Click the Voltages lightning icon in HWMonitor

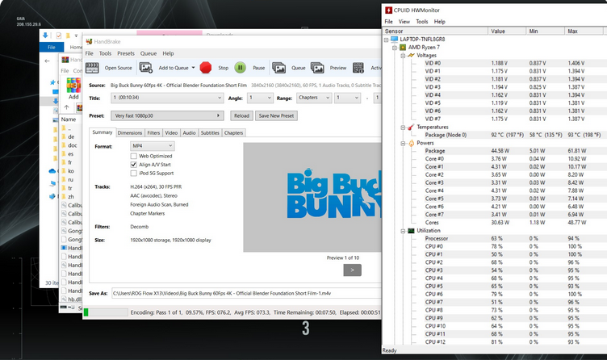[410, 55]
